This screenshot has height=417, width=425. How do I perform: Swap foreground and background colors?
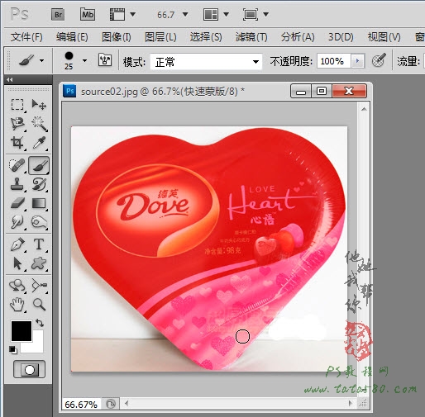click(x=40, y=323)
